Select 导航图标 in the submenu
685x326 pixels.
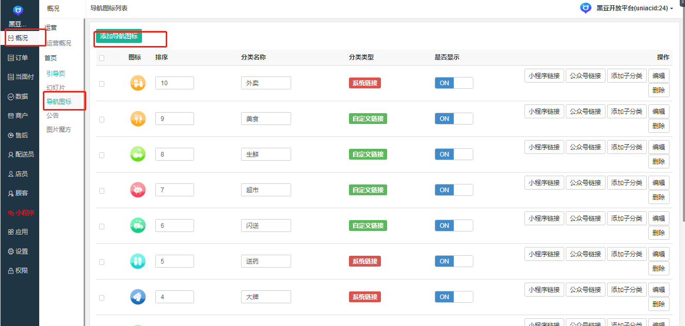(59, 102)
